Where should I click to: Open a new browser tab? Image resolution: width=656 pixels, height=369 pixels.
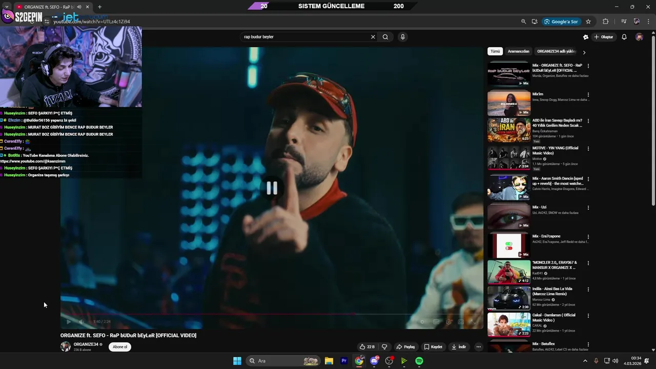coord(99,7)
